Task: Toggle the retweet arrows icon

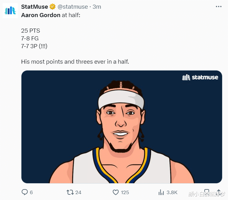Action: [70, 192]
